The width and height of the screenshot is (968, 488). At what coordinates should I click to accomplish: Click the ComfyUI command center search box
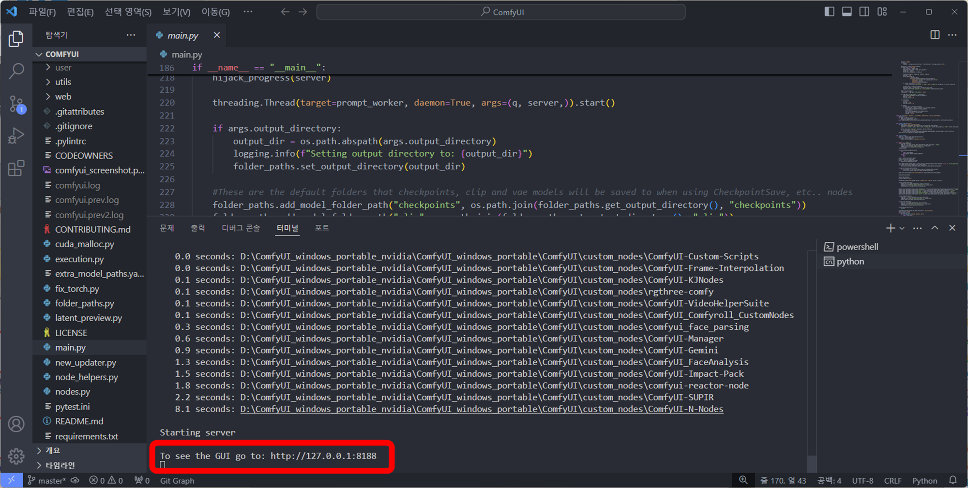[x=500, y=12]
